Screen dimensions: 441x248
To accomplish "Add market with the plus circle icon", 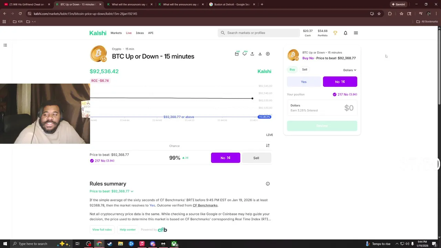I will point(268,54).
